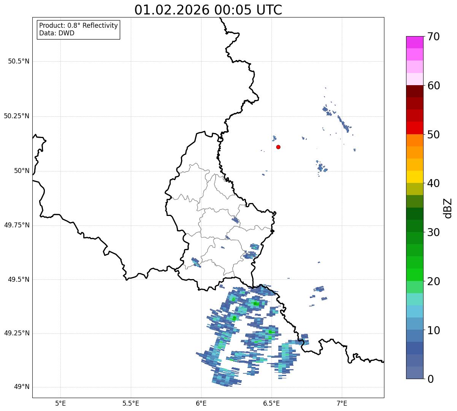Click the dark maroon colorbar swatch near 60

point(414,91)
